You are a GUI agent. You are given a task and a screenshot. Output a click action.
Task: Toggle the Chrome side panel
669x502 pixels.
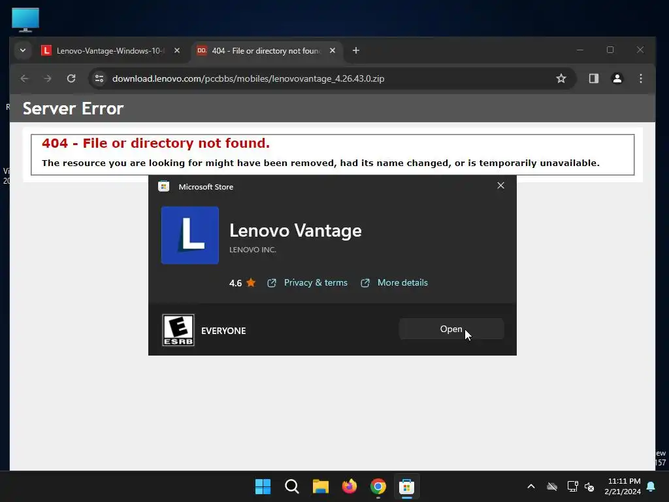click(x=593, y=78)
